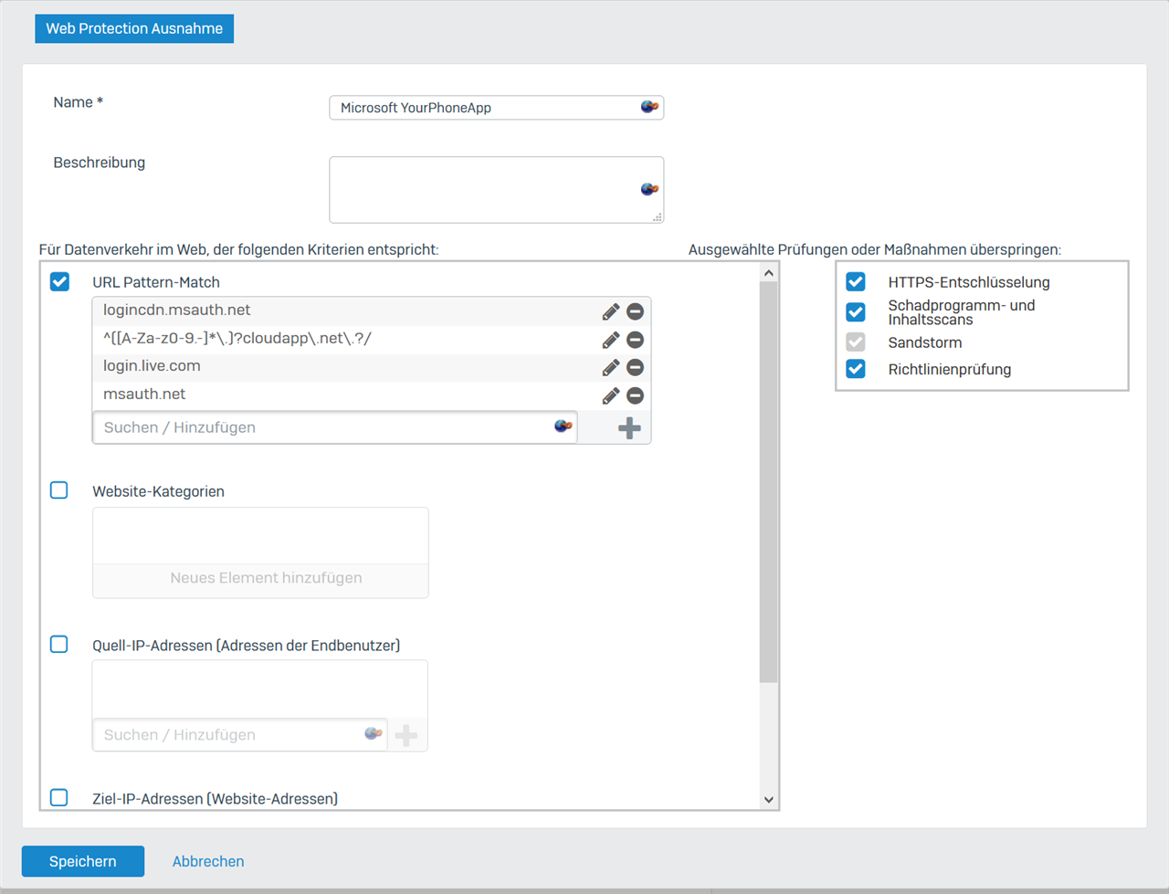
Task: Remove the msauth.net pattern entry
Action: click(636, 396)
